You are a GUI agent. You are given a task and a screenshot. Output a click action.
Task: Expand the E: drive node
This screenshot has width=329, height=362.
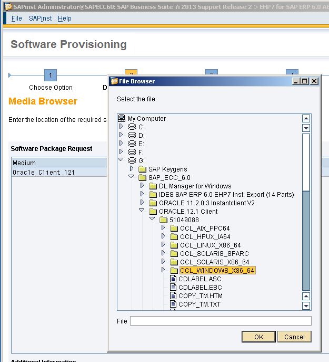click(121, 143)
